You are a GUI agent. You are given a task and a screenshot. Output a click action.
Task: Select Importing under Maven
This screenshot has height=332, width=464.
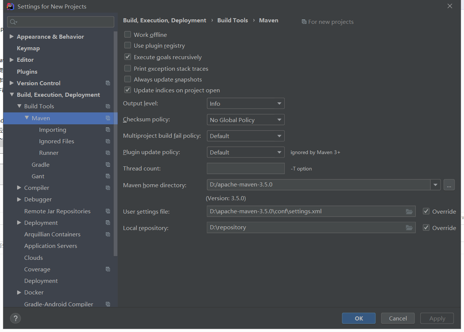pos(53,130)
